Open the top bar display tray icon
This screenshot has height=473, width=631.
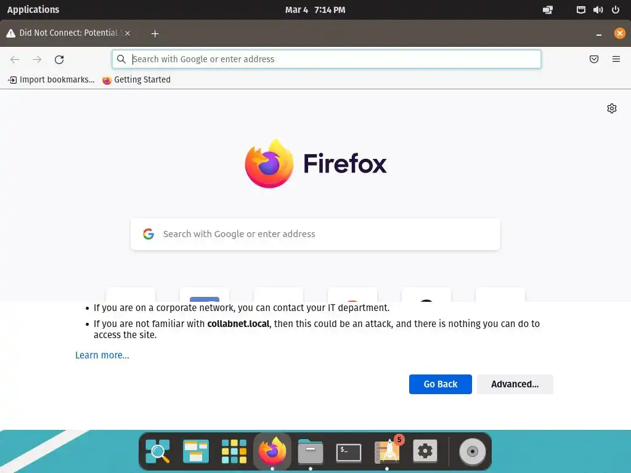tap(548, 10)
